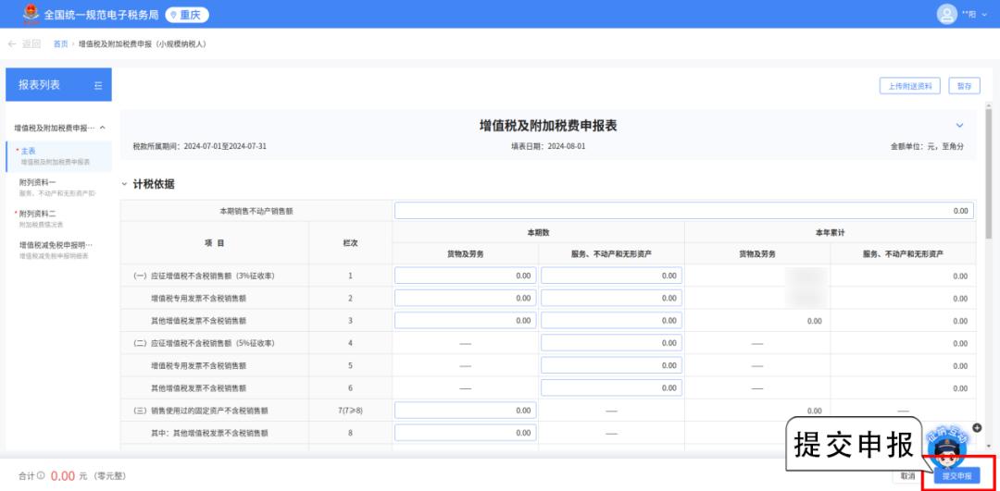The height and width of the screenshot is (491, 1000).
Task: Click the 本期销售不动产销售额 input field
Action: pos(683,211)
